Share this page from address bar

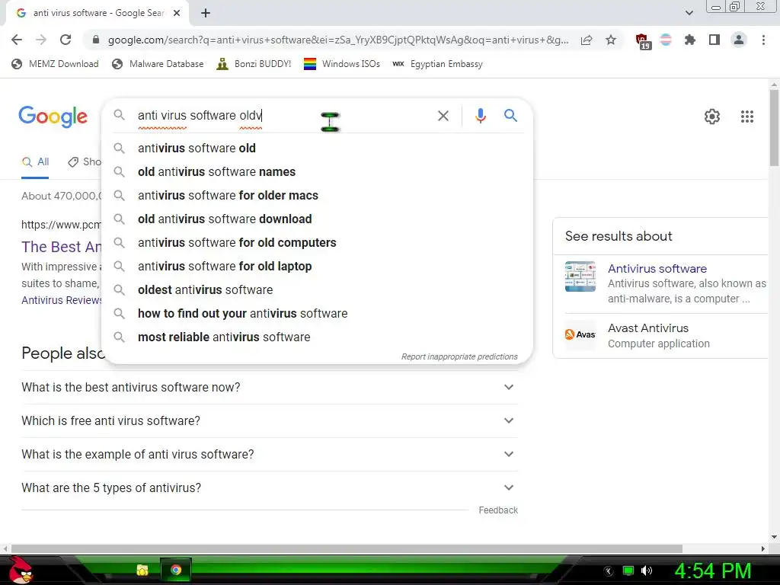point(587,40)
